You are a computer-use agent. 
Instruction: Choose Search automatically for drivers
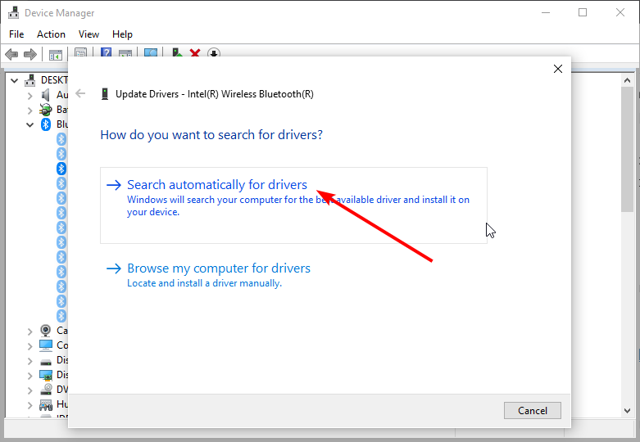(293, 205)
